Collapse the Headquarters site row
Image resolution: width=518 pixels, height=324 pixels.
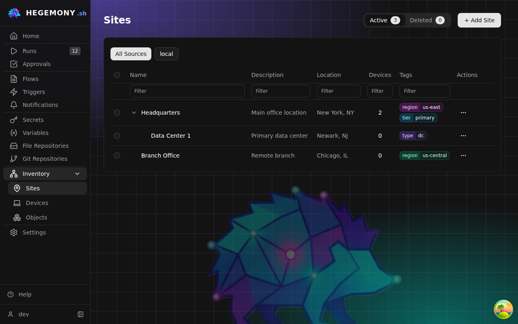[x=134, y=113]
